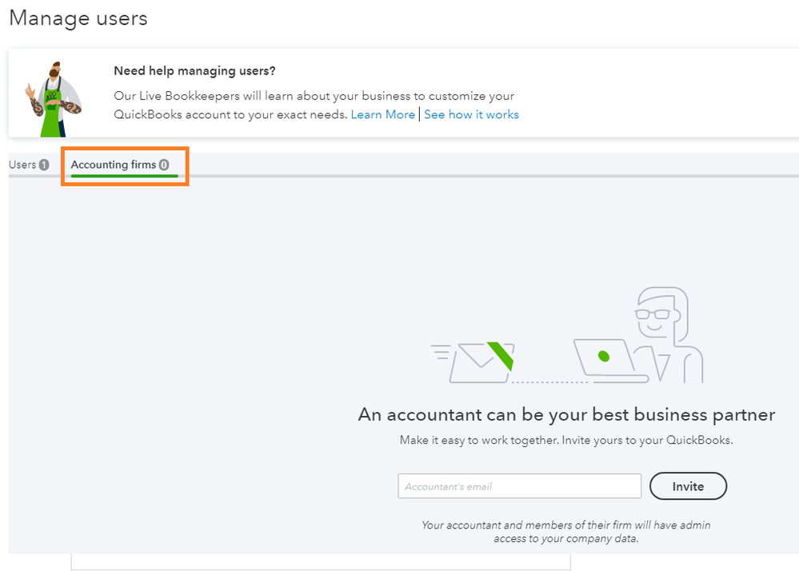799x571 pixels.
Task: Click the green stripe on the envelope
Action: (x=501, y=356)
